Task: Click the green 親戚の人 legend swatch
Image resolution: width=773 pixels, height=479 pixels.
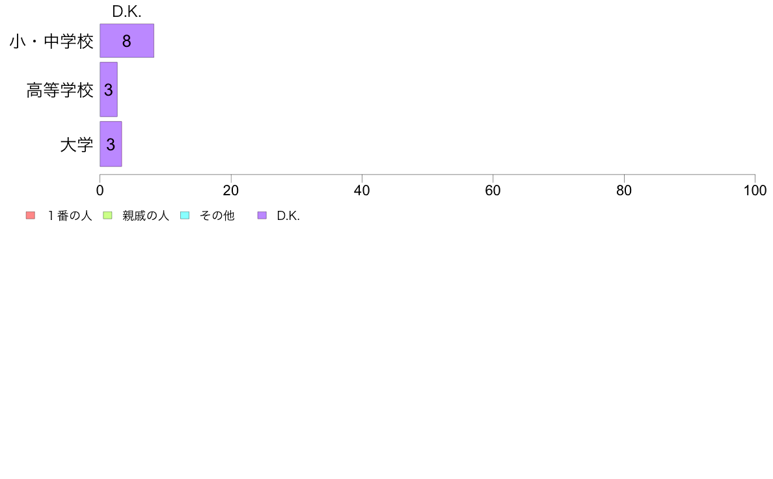Action: click(x=107, y=215)
